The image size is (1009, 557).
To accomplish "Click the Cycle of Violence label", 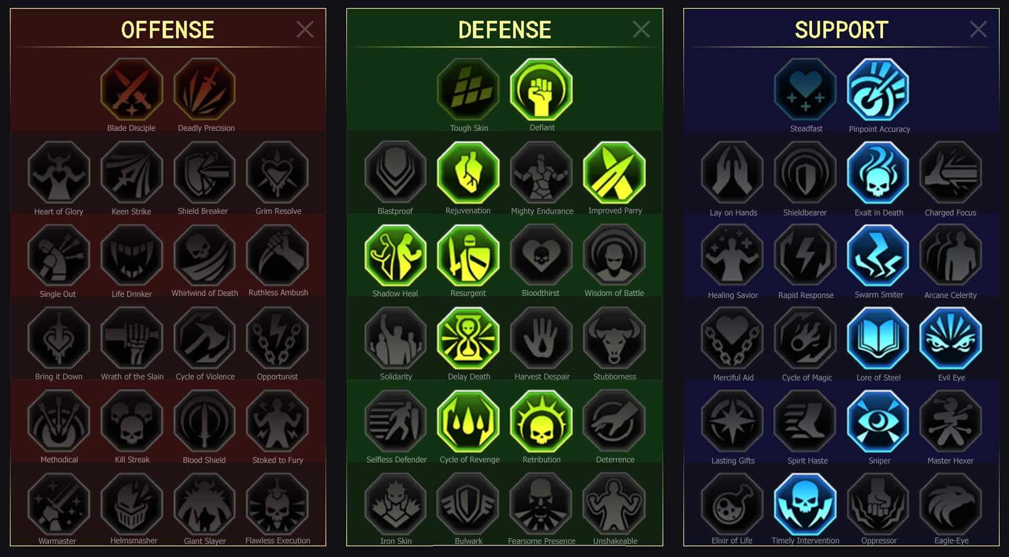I will [x=205, y=377].
